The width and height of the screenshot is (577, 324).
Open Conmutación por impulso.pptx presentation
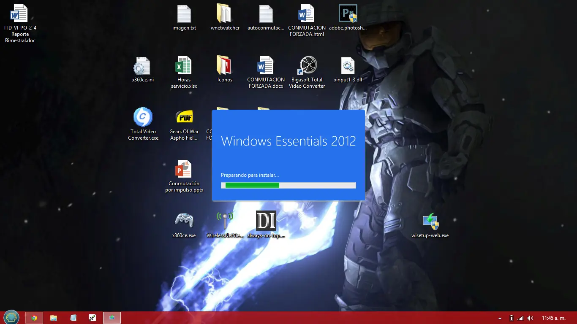click(x=184, y=176)
